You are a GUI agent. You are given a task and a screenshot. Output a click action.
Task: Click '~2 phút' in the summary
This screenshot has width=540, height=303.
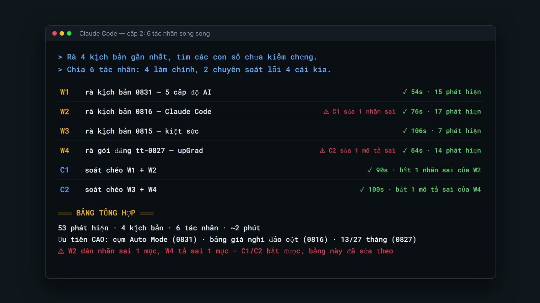pyautogui.click(x=245, y=228)
